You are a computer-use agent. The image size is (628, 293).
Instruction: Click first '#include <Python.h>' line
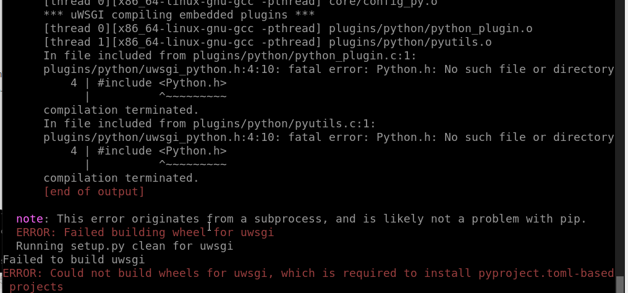pyautogui.click(x=148, y=83)
